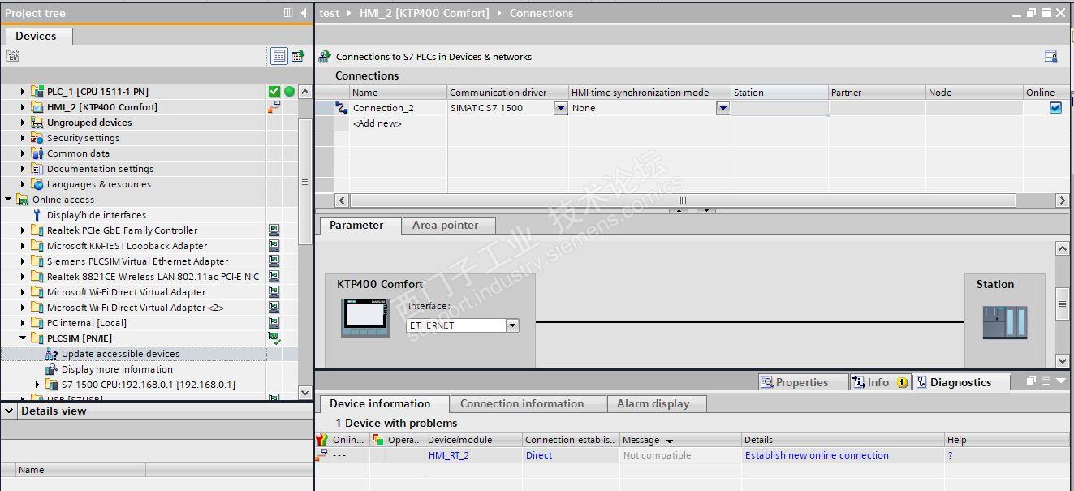Viewport: 1074px width, 491px height.
Task: Click the create new group icon in Devices toolbar
Action: click(x=12, y=56)
